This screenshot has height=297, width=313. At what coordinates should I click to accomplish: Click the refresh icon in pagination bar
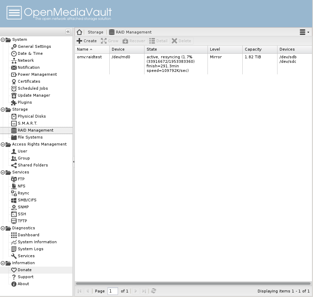click(154, 291)
